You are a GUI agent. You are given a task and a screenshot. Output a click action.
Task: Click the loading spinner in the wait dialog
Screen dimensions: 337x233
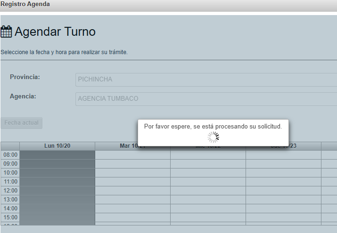pyautogui.click(x=213, y=137)
